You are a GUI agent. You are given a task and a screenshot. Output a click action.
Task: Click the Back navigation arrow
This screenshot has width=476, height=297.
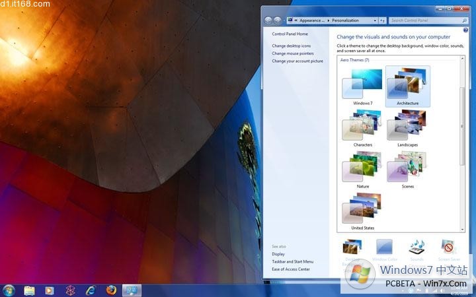[x=268, y=20]
